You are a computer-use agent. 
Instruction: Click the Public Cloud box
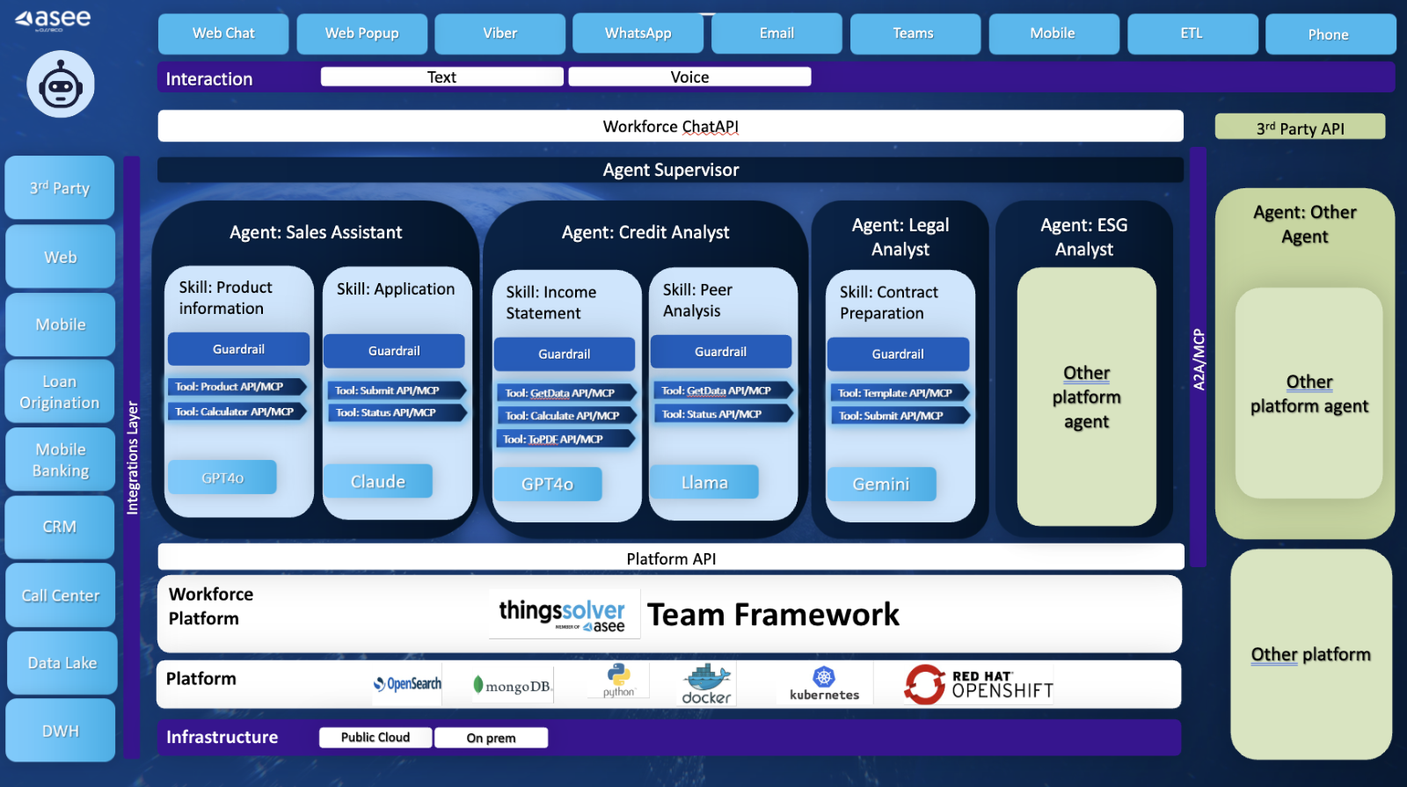click(375, 737)
